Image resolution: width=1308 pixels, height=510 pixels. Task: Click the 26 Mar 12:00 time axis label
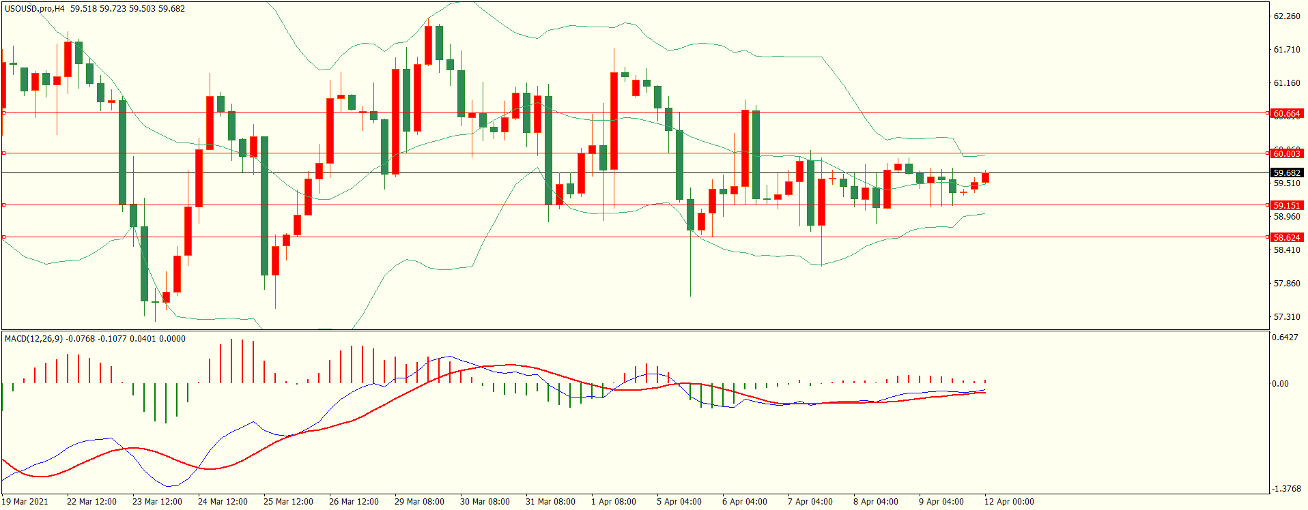(x=354, y=502)
